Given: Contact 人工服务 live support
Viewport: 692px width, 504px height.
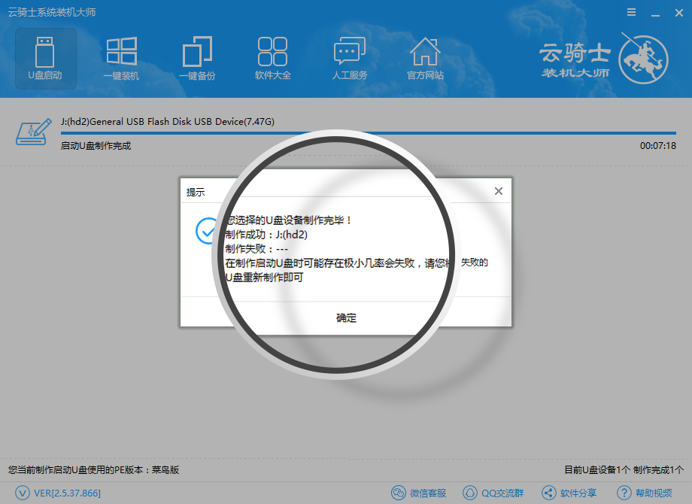Looking at the screenshot, I should pos(350,59).
